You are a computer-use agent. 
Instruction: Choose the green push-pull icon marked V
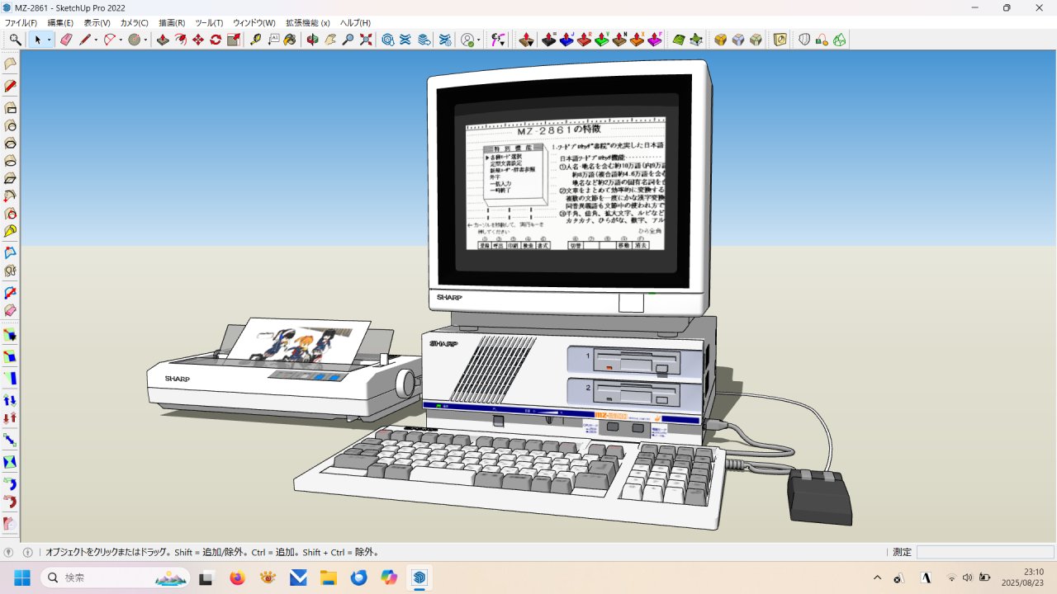point(602,40)
